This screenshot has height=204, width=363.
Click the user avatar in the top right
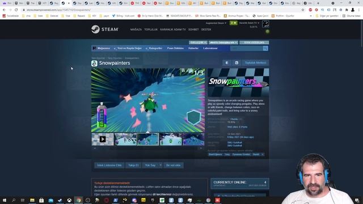265,24
